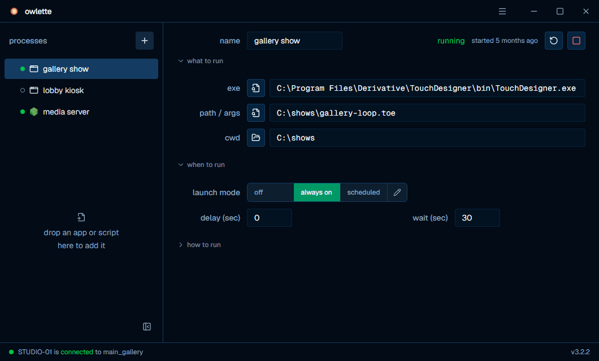The width and height of the screenshot is (599, 361).
Task: Click version v3.2.2 label
Action: (x=580, y=352)
